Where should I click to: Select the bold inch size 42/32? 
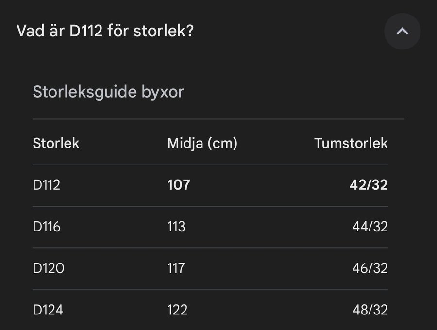coord(369,185)
